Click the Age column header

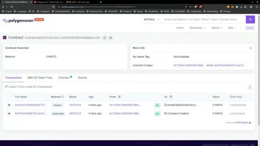pyautogui.click(x=91, y=97)
